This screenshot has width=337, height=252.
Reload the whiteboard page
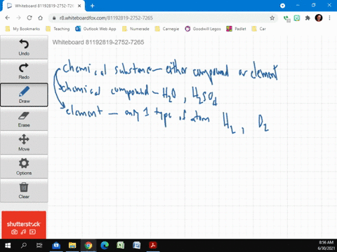pos(29,18)
